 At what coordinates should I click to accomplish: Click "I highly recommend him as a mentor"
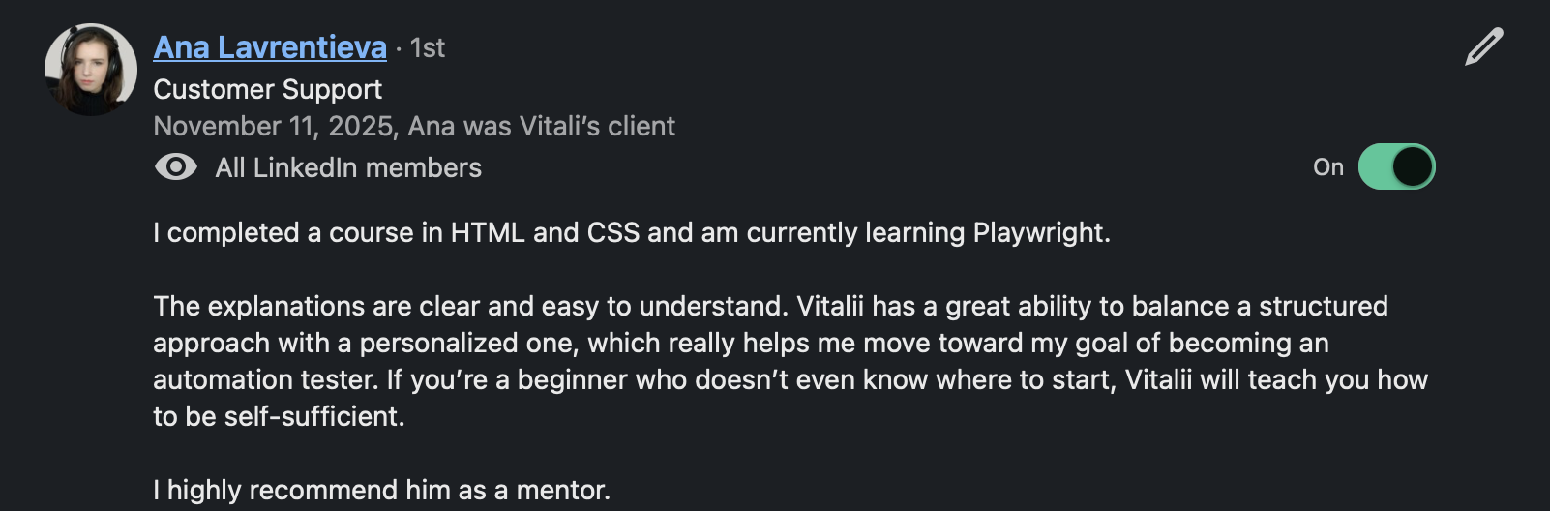point(381,490)
